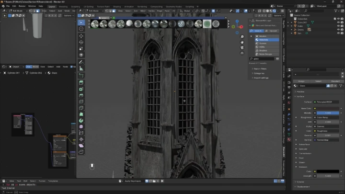Hide the Empty object via eye icon
The width and height of the screenshot is (345, 194).
tap(338, 30)
